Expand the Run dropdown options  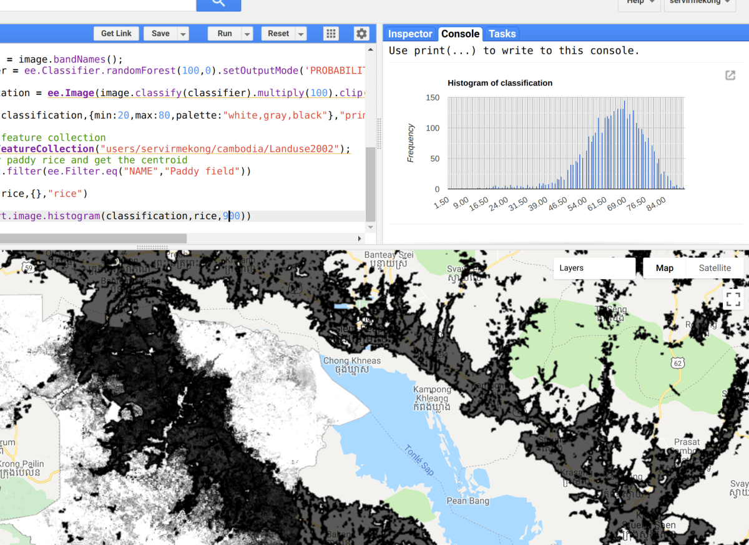247,34
